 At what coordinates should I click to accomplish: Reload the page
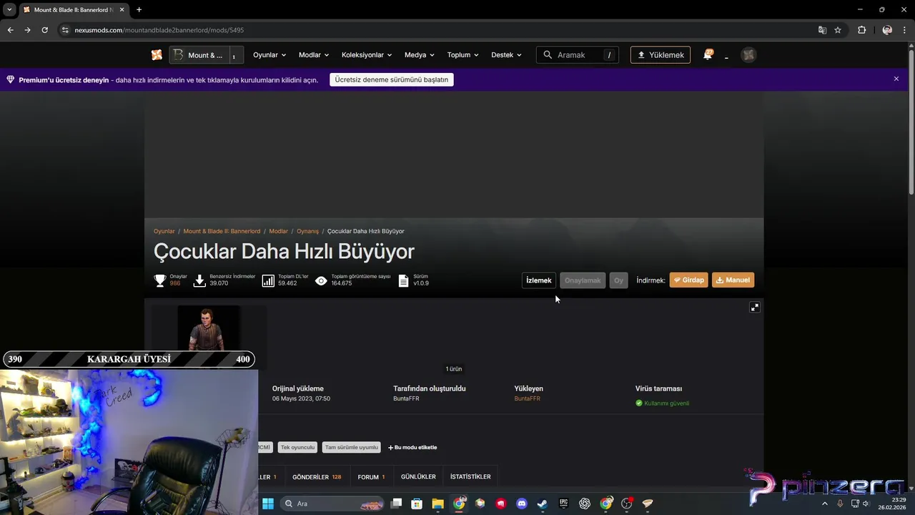tap(44, 30)
